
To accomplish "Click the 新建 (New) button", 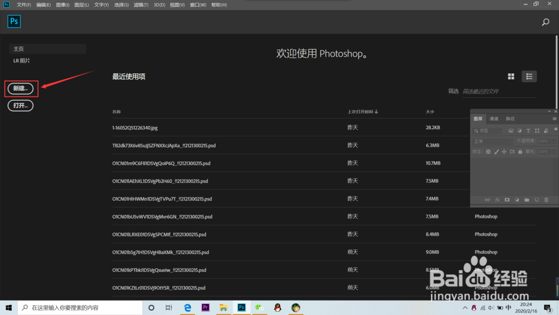I will 20,88.
